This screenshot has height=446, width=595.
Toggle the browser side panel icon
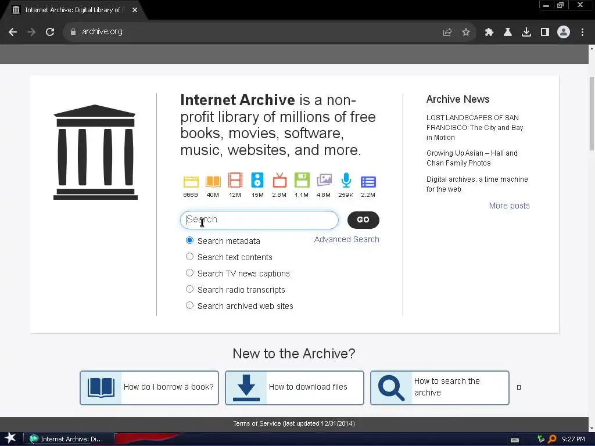pos(545,33)
